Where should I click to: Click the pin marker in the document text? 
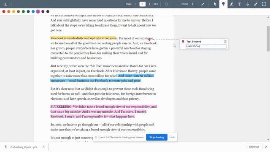coord(149,40)
